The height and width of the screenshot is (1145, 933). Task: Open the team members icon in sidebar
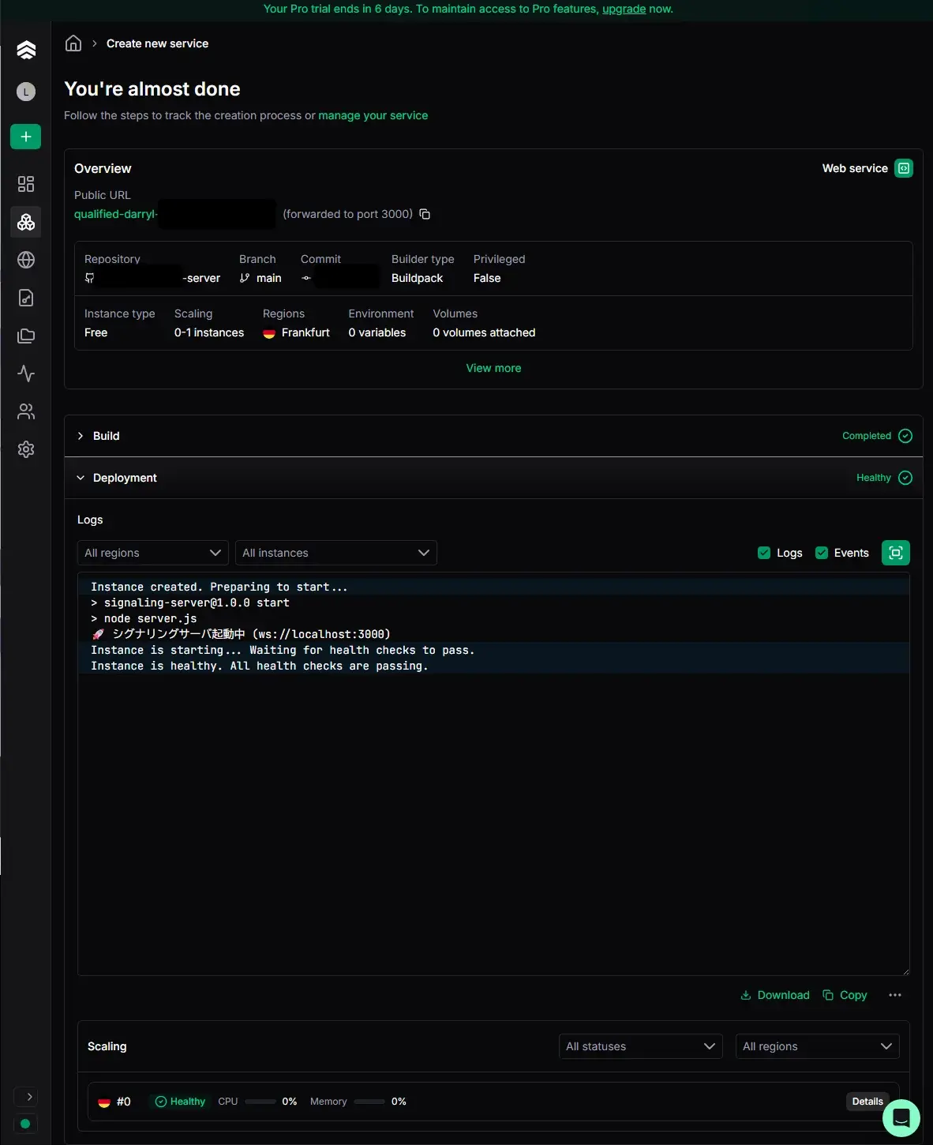(x=26, y=411)
